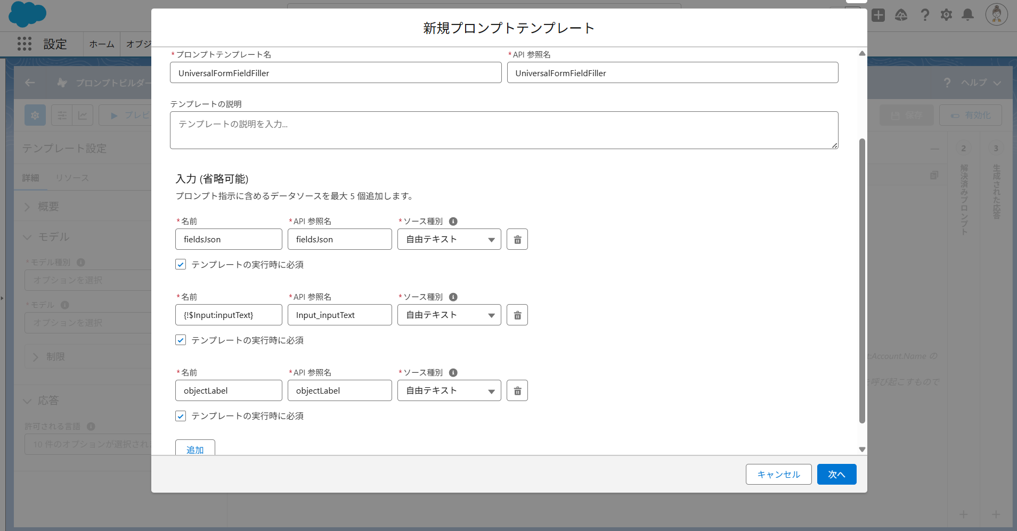This screenshot has width=1017, height=531.
Task: Switch to the リソース tab
Action: 72,177
